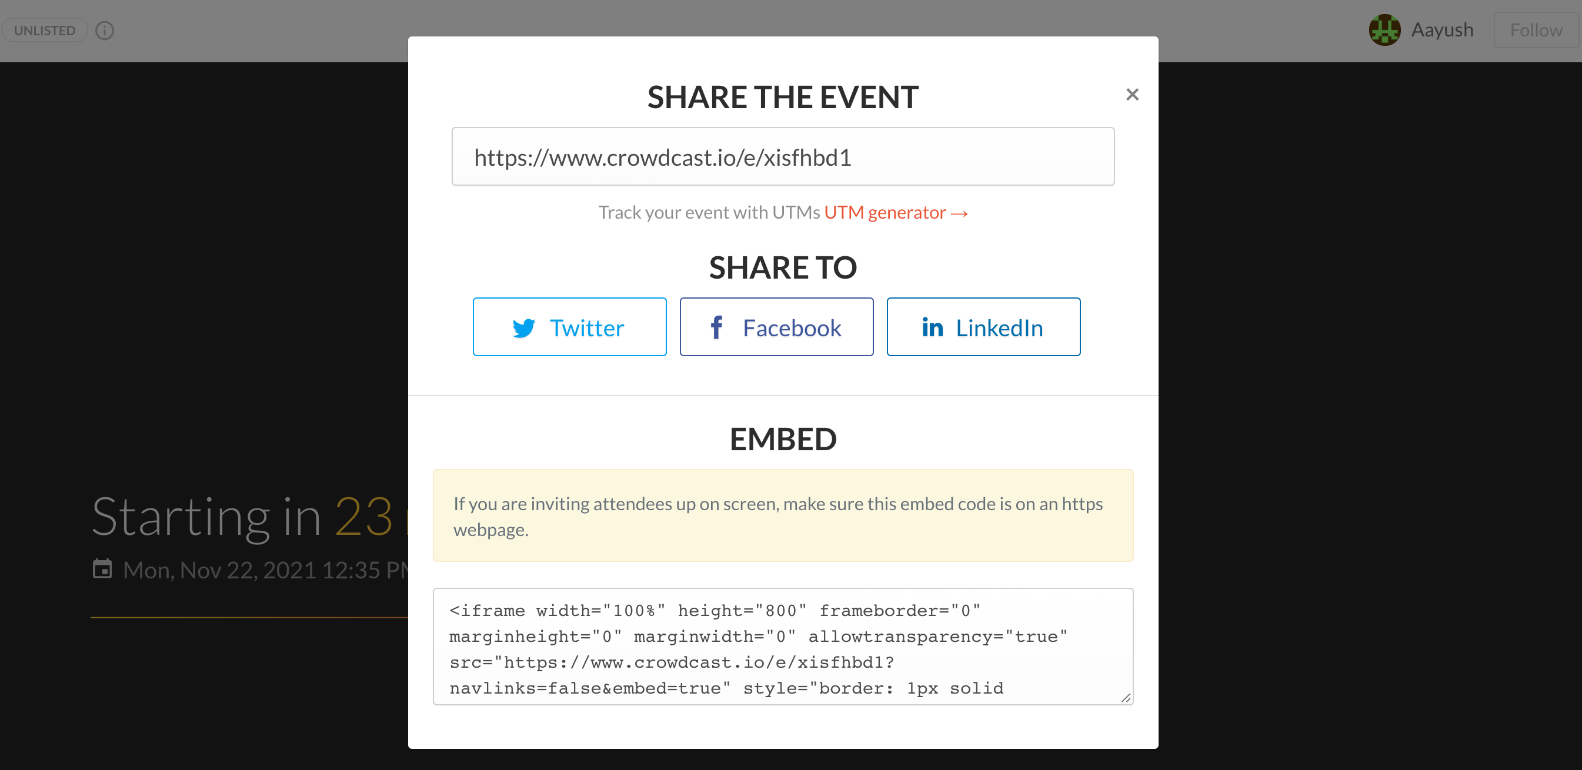1582x770 pixels.
Task: Click the UNLISTED badge
Action: pyautogui.click(x=44, y=30)
